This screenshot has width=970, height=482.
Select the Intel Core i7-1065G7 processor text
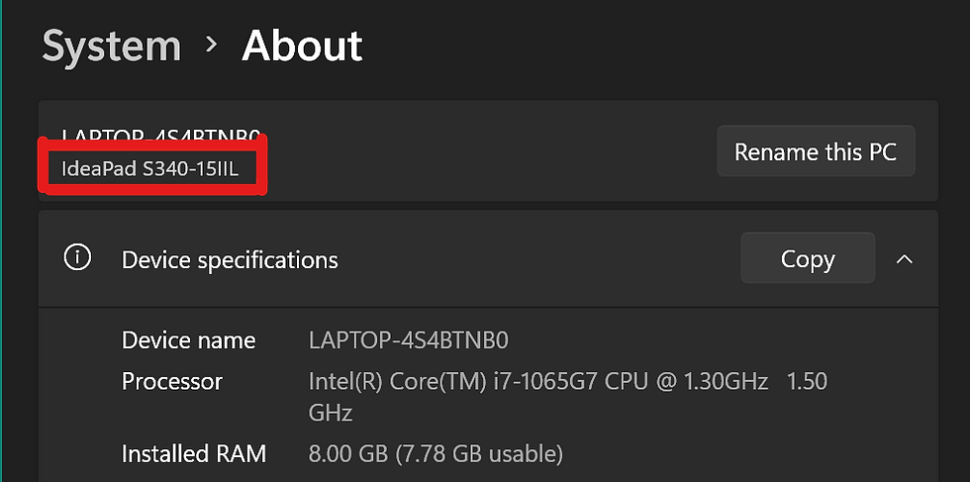[x=538, y=381]
